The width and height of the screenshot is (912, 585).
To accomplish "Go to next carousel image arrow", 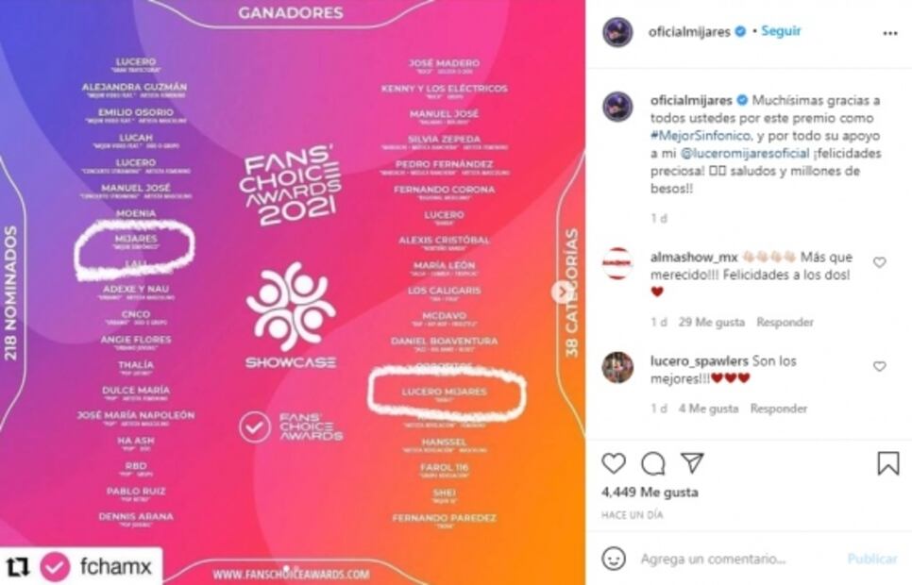I will coord(562,292).
